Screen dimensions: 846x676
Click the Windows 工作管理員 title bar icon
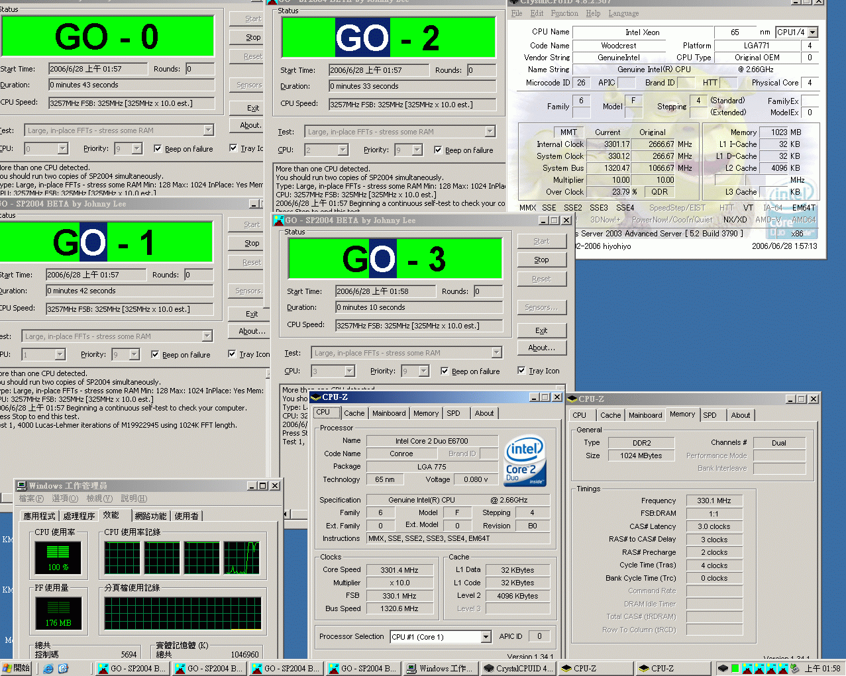click(x=22, y=486)
